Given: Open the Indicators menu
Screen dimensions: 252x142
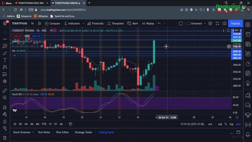Looking at the screenshot, I should (x=72, y=24).
